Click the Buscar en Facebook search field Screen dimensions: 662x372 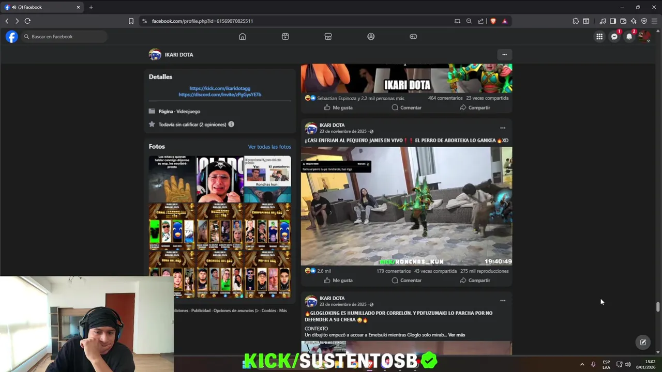point(64,37)
